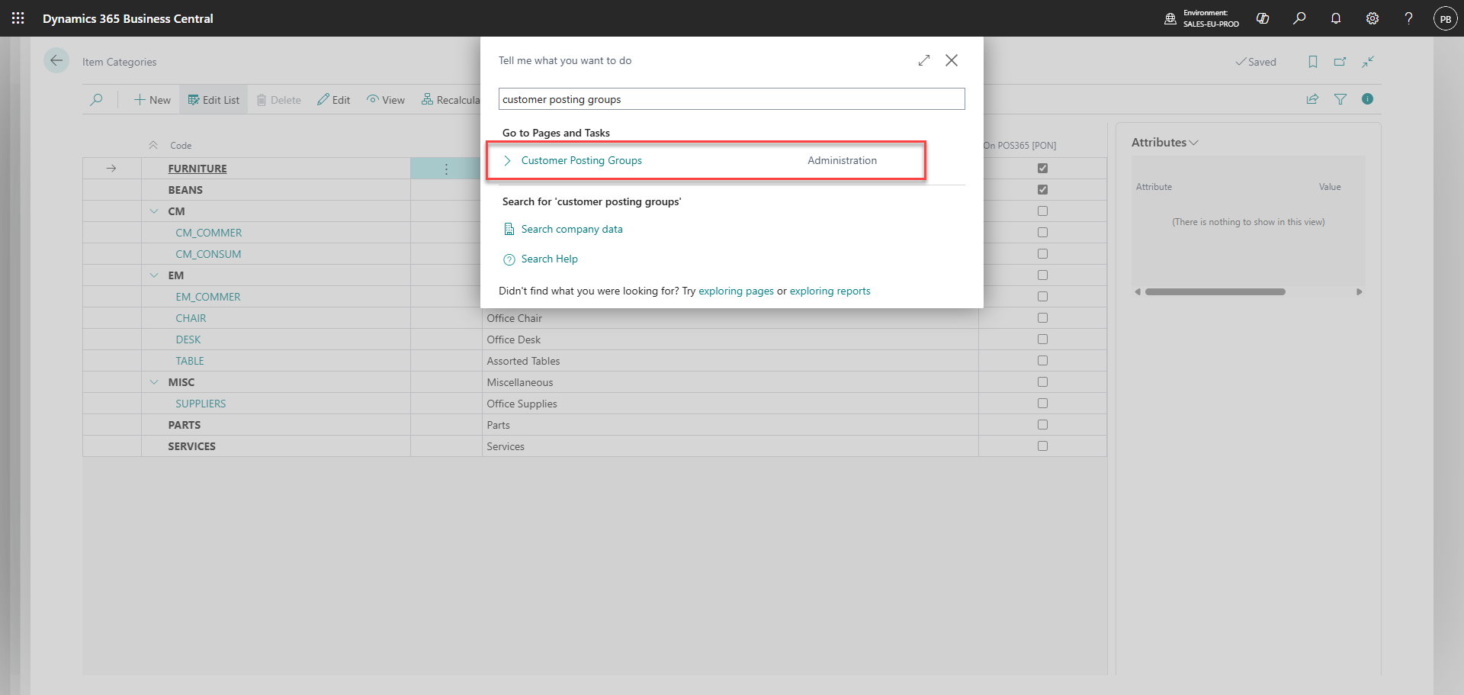The width and height of the screenshot is (1464, 695).
Task: Toggle POS365 checkbox for FURNITURE row
Action: pos(1042,169)
